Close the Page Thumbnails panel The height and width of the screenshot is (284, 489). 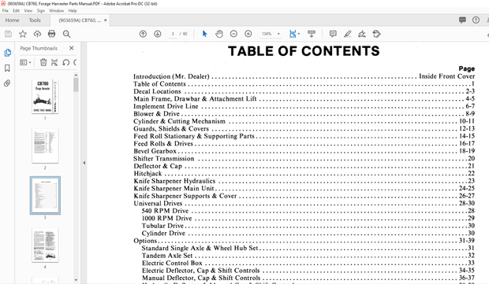72,48
